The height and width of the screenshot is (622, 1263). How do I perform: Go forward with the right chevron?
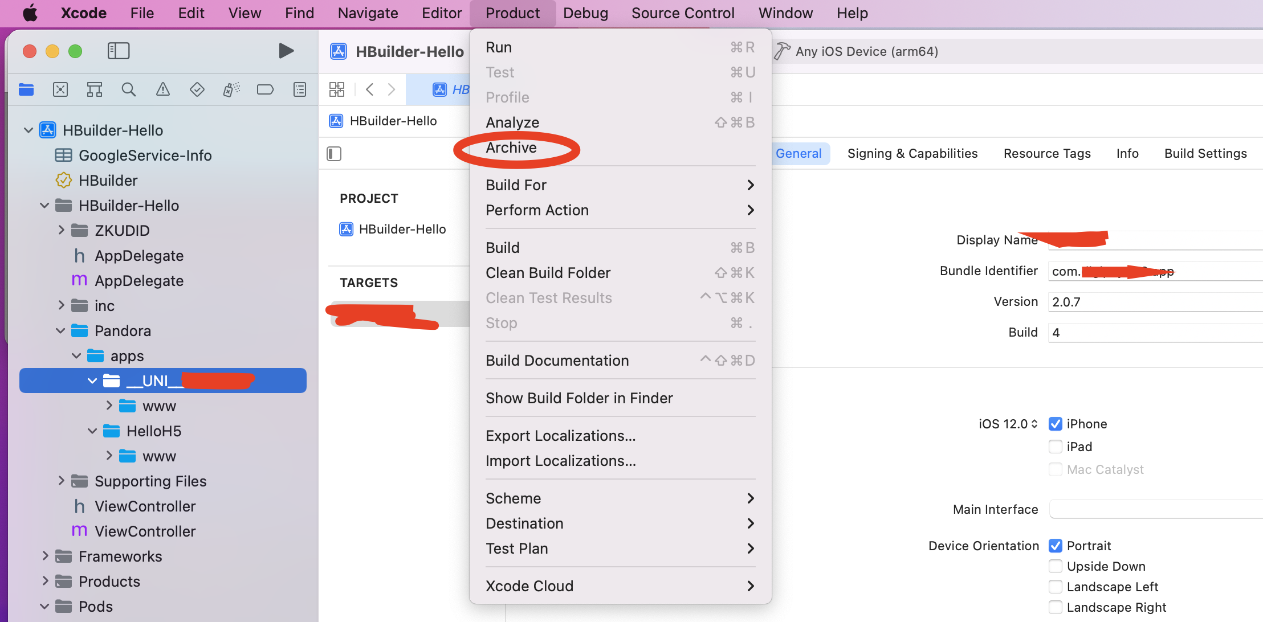click(x=392, y=89)
